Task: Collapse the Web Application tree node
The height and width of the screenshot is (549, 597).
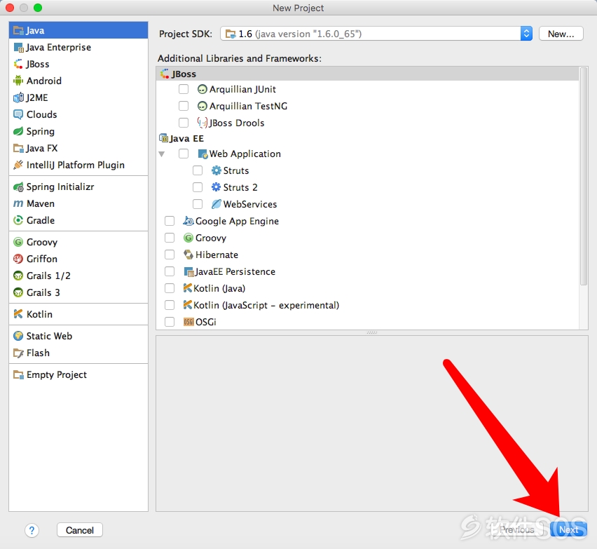Action: [x=162, y=154]
